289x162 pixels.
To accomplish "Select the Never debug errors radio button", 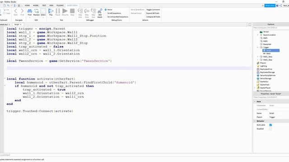I will point(106,9).
